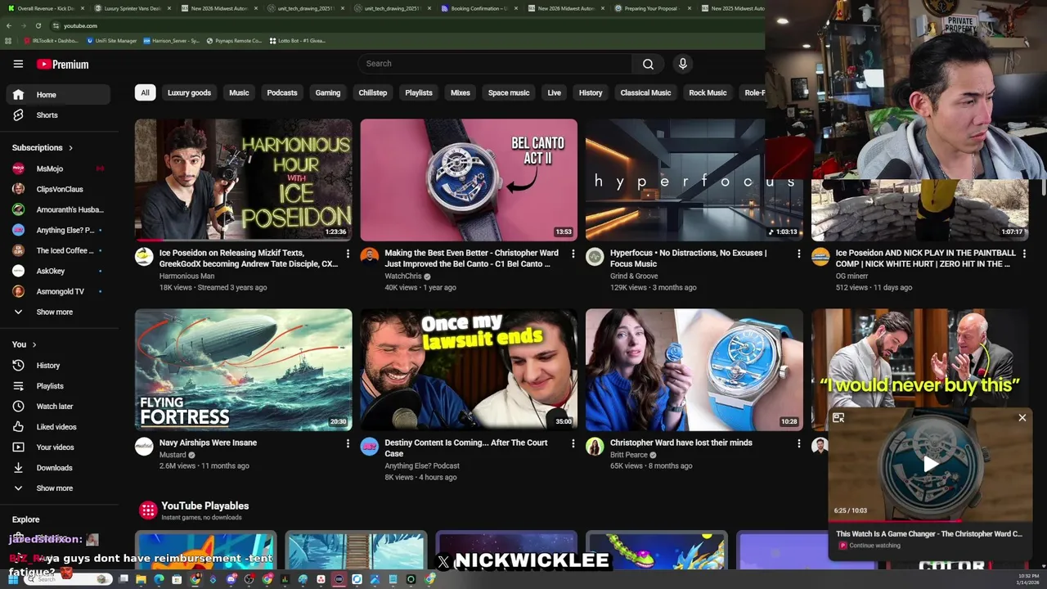Select the Classical Music chip
Screen dimensions: 1047x589
[x=645, y=92]
